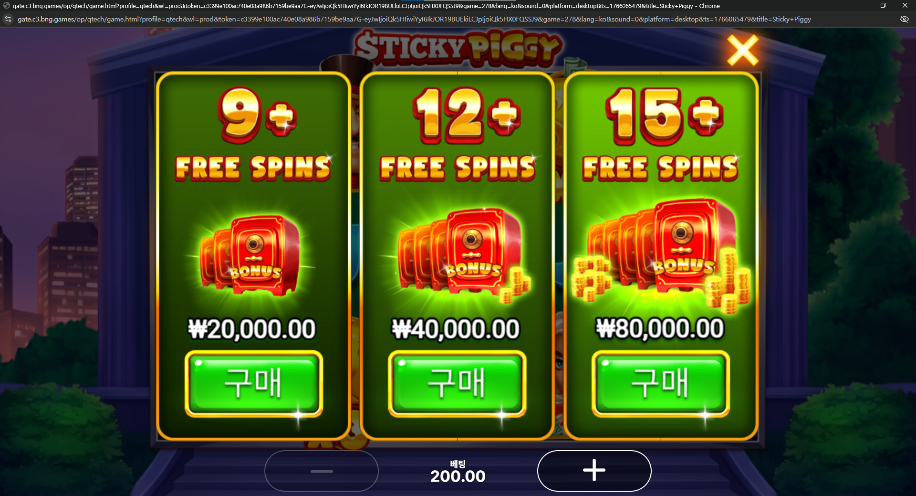Click the Sticky Piggy logo
Viewport: 916px width, 496px height.
click(x=458, y=48)
